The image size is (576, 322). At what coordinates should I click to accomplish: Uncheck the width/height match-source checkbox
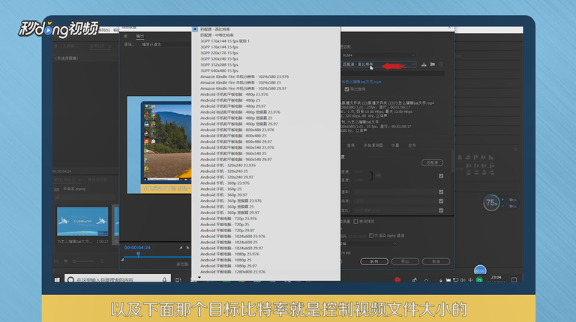[x=441, y=176]
